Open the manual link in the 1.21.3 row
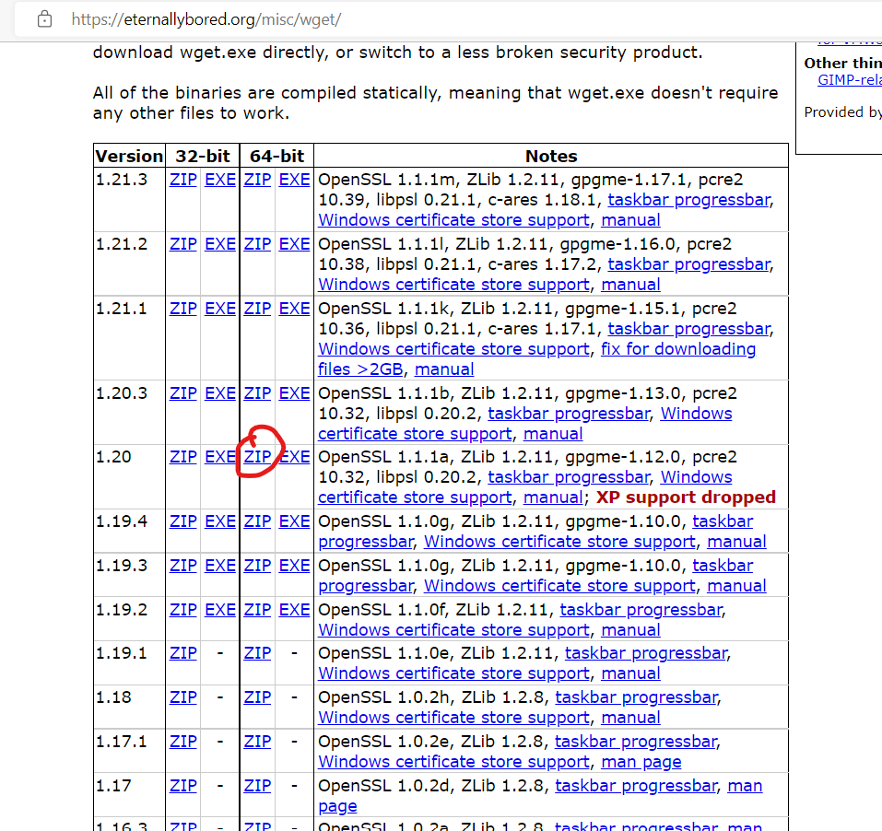This screenshot has height=831, width=882. tap(630, 220)
